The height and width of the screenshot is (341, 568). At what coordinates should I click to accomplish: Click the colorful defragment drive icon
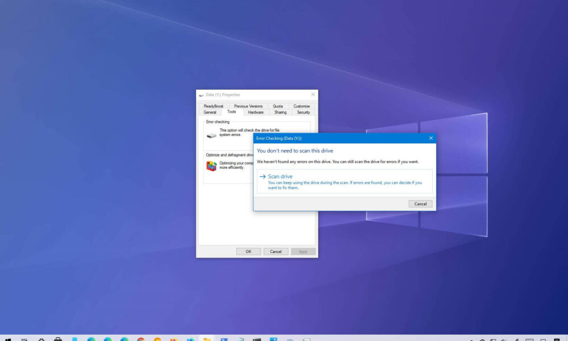pos(211,165)
